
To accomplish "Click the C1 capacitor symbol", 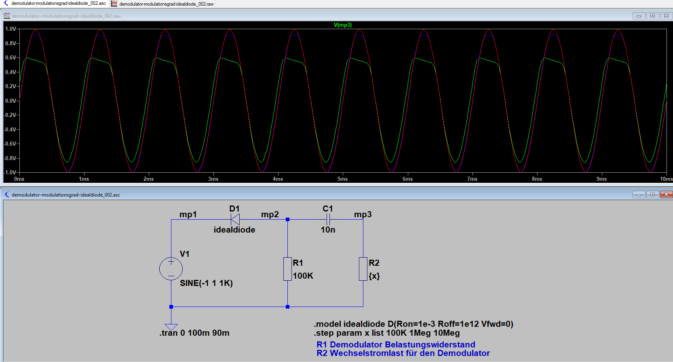I will click(x=328, y=220).
